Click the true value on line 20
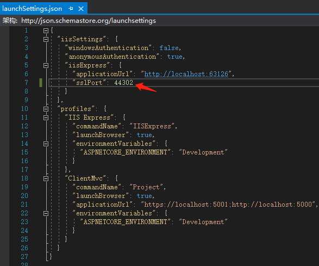The image size is (319, 266). 144,196
